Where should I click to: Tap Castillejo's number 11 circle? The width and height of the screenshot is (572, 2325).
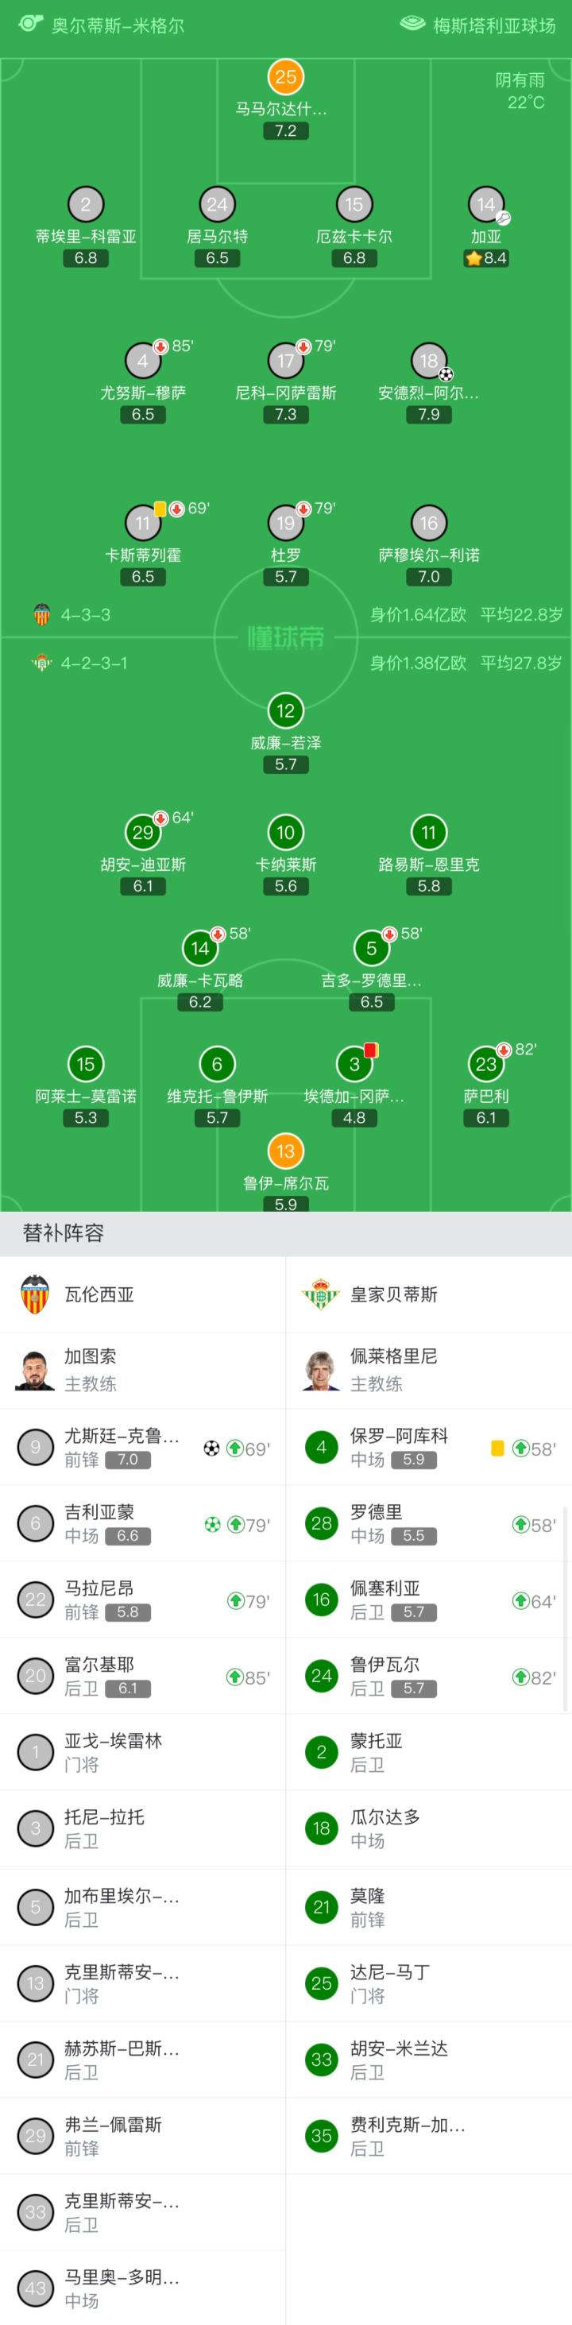pyautogui.click(x=142, y=524)
